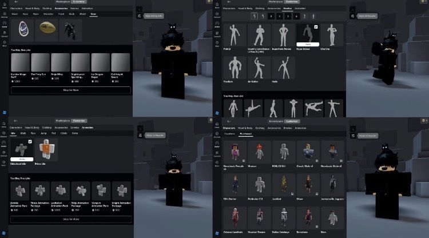Open Head & Body tab in Emotes panel
This screenshot has height=238, width=429.
click(245, 9)
